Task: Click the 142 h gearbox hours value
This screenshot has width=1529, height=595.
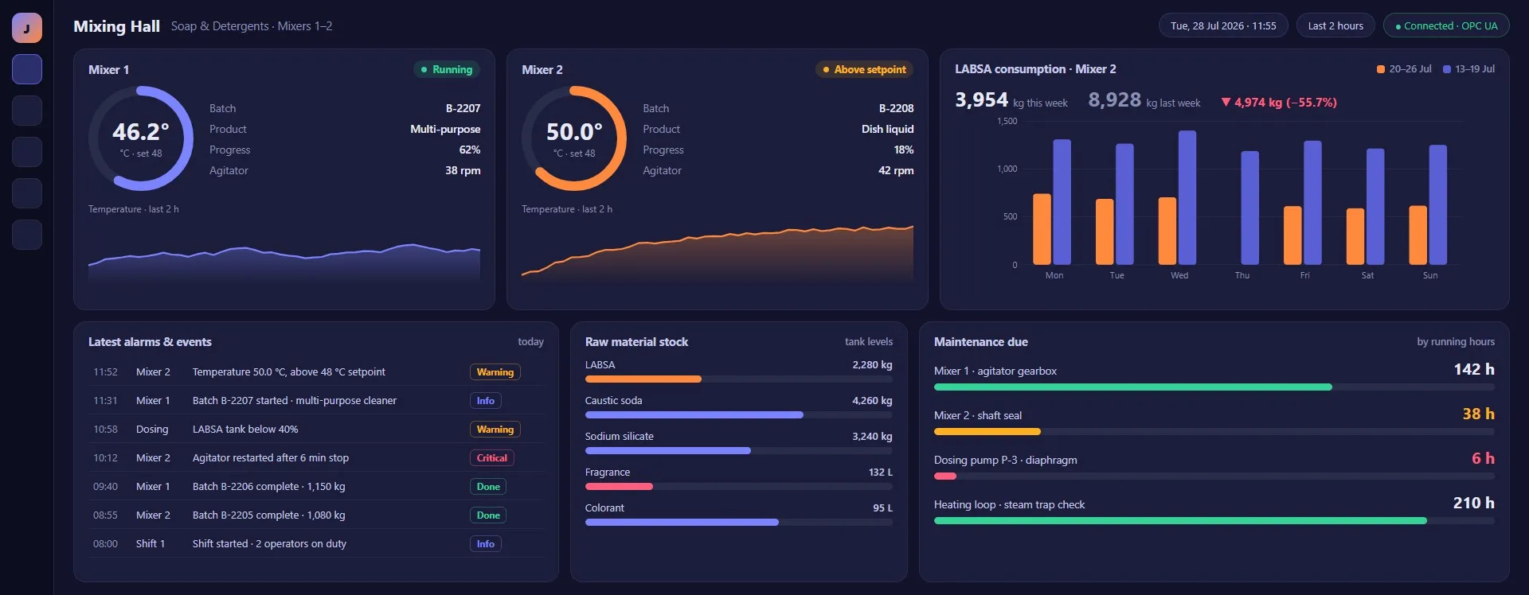Action: pos(1474,369)
